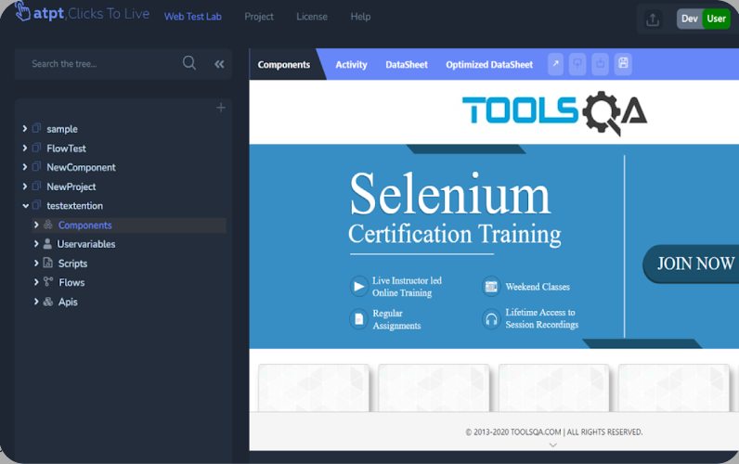Select the Components tab
This screenshot has height=464, width=739.
point(284,65)
